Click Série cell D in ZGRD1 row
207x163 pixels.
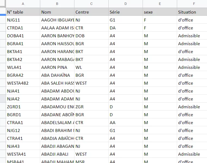coord(126,107)
